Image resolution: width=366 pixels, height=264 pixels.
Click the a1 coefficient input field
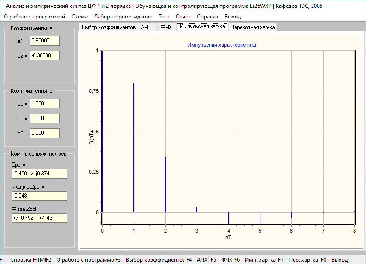(45, 41)
